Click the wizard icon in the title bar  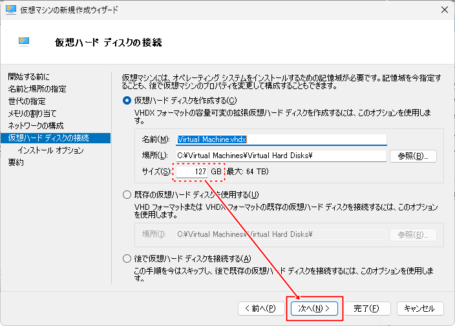click(11, 10)
